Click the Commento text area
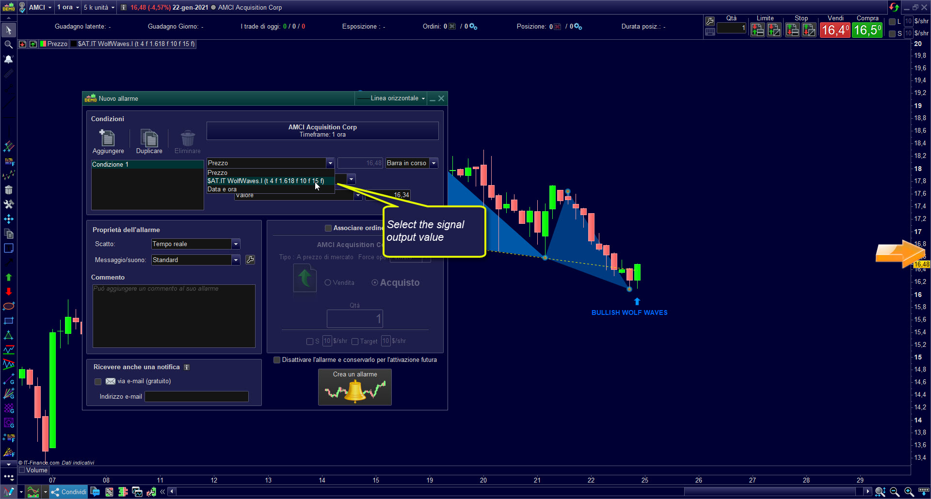The width and height of the screenshot is (931, 499). (174, 316)
